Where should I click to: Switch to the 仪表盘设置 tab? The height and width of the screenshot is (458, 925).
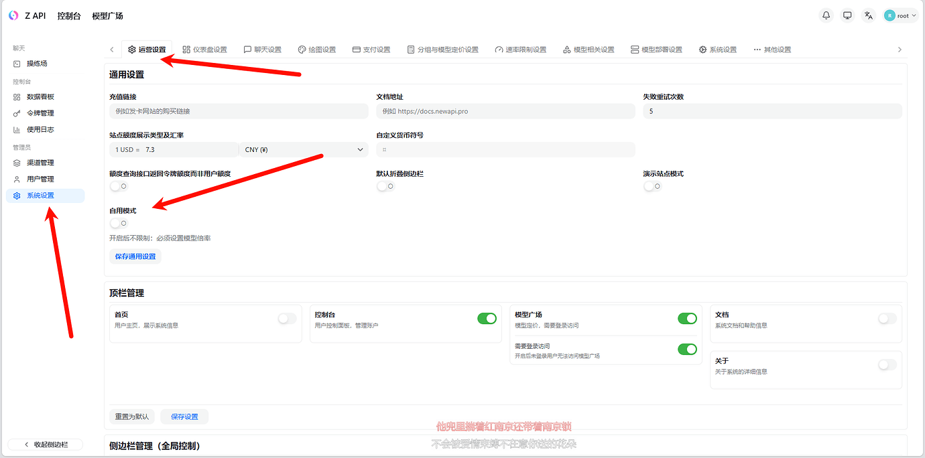pos(204,50)
